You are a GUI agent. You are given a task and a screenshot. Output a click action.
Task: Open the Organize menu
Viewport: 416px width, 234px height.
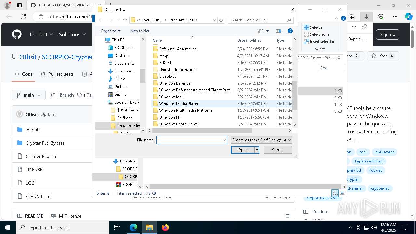click(x=110, y=31)
